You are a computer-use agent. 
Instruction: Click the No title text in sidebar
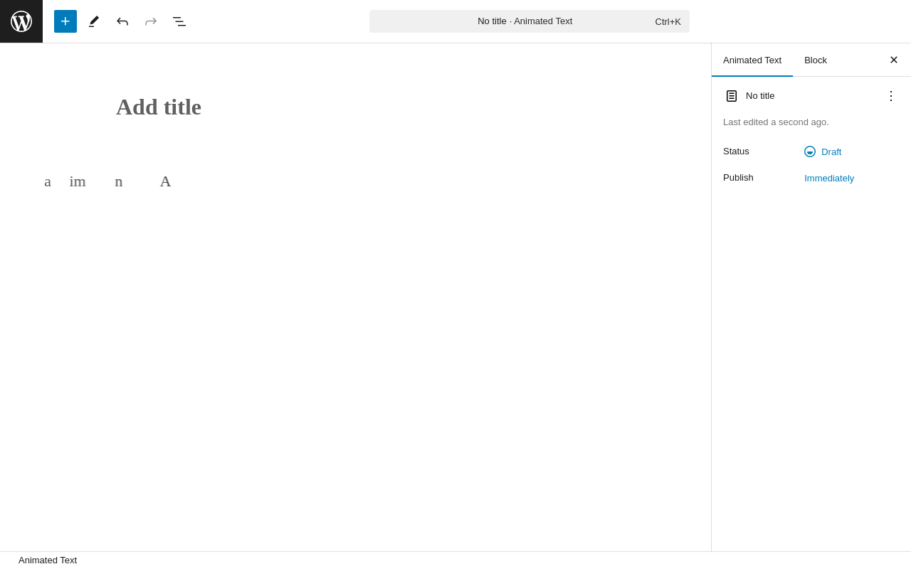[x=760, y=96]
